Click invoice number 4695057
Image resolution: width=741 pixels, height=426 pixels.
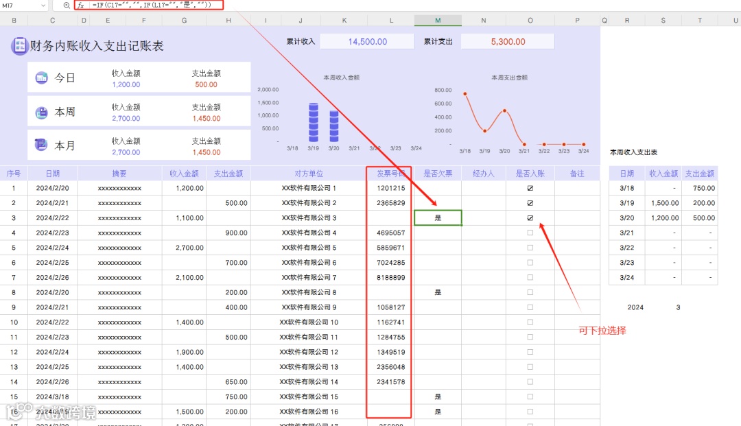click(x=391, y=233)
